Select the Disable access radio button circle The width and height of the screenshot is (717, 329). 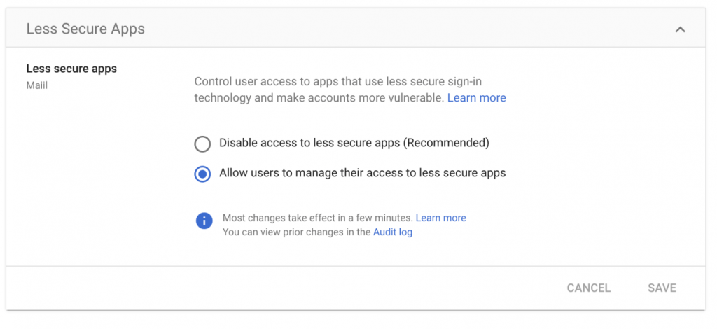pos(202,144)
